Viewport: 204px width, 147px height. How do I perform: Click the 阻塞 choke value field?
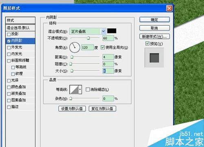click(108, 64)
